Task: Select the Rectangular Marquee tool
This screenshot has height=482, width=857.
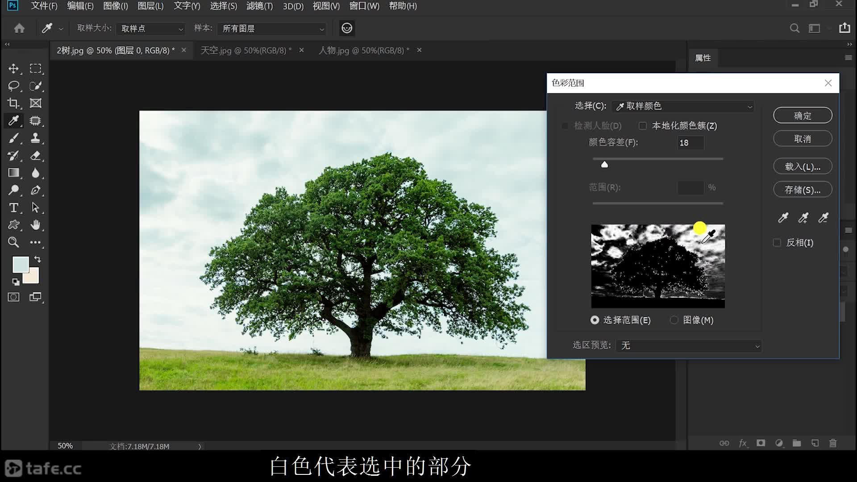Action: click(x=35, y=68)
